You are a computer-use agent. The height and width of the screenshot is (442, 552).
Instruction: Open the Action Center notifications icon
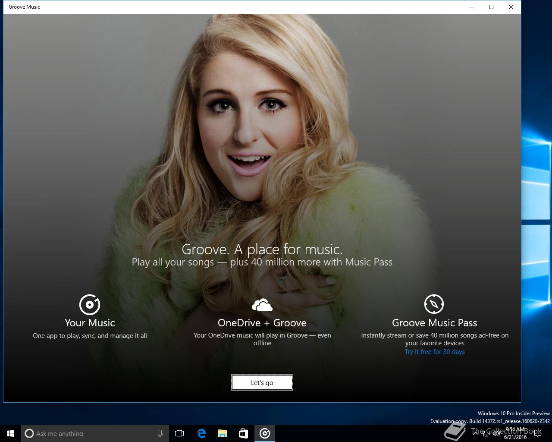coord(538,433)
